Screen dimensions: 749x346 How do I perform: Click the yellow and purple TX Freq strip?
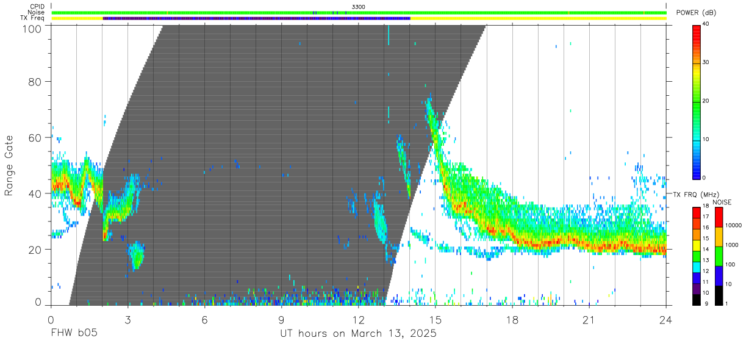359,18
